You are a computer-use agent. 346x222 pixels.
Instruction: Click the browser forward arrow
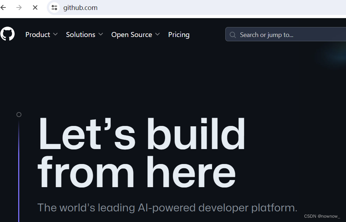(x=19, y=8)
